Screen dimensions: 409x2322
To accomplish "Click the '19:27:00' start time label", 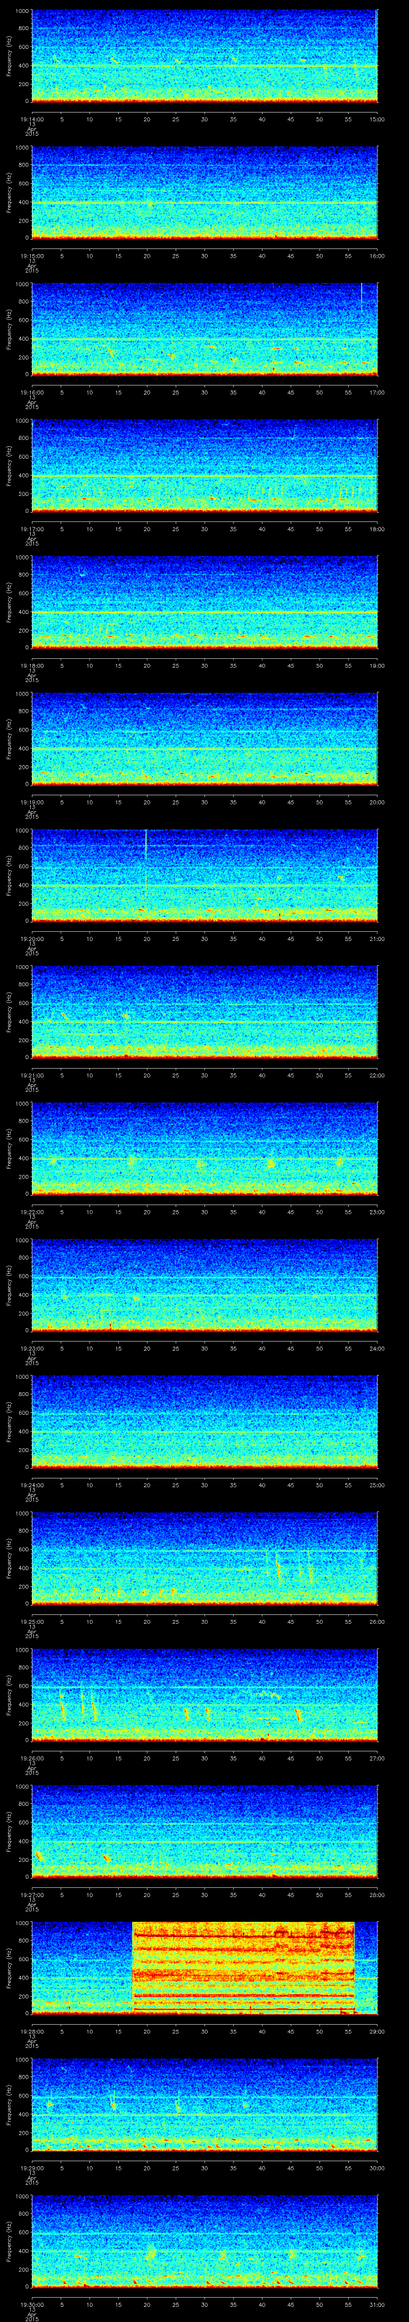I will pyautogui.click(x=32, y=1894).
